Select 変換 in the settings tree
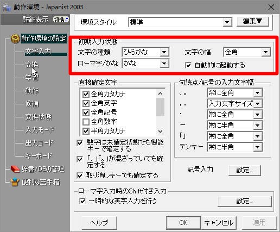The width and height of the screenshot is (280, 232). [x=31, y=65]
